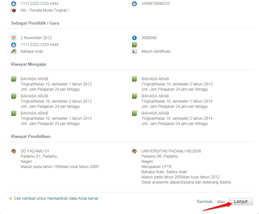The image size is (259, 214).
Task: Click the Padamu 08, Padamu address line
Action: point(160,156)
